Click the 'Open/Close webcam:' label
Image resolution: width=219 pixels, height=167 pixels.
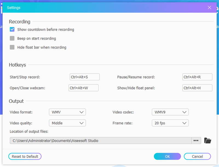[28, 88]
